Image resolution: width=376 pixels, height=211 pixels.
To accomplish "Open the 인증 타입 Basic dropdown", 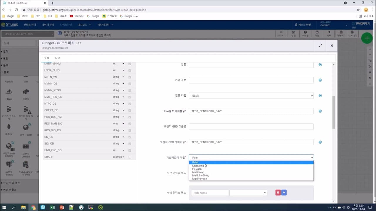I will (251, 96).
